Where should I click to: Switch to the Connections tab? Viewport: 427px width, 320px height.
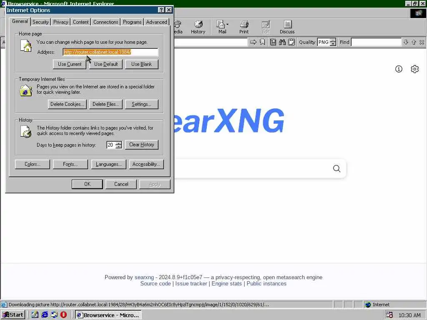105,22
